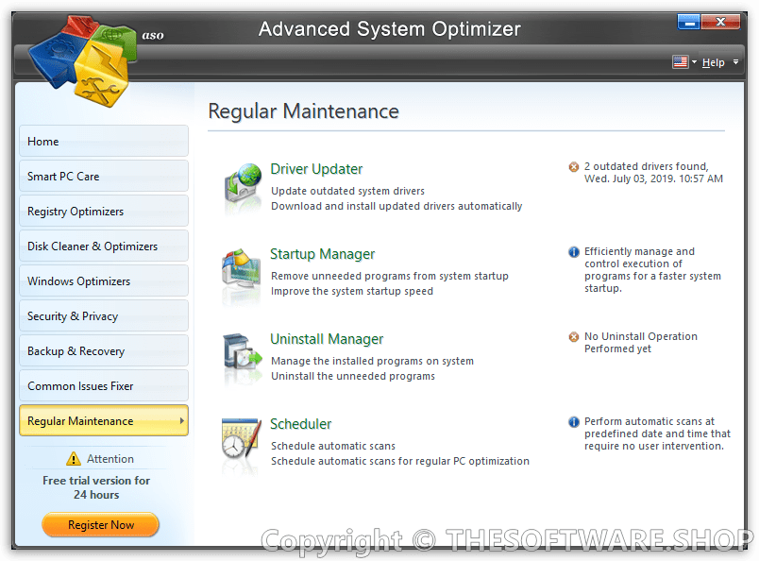Click the Startup Manager info icon

coord(574,252)
